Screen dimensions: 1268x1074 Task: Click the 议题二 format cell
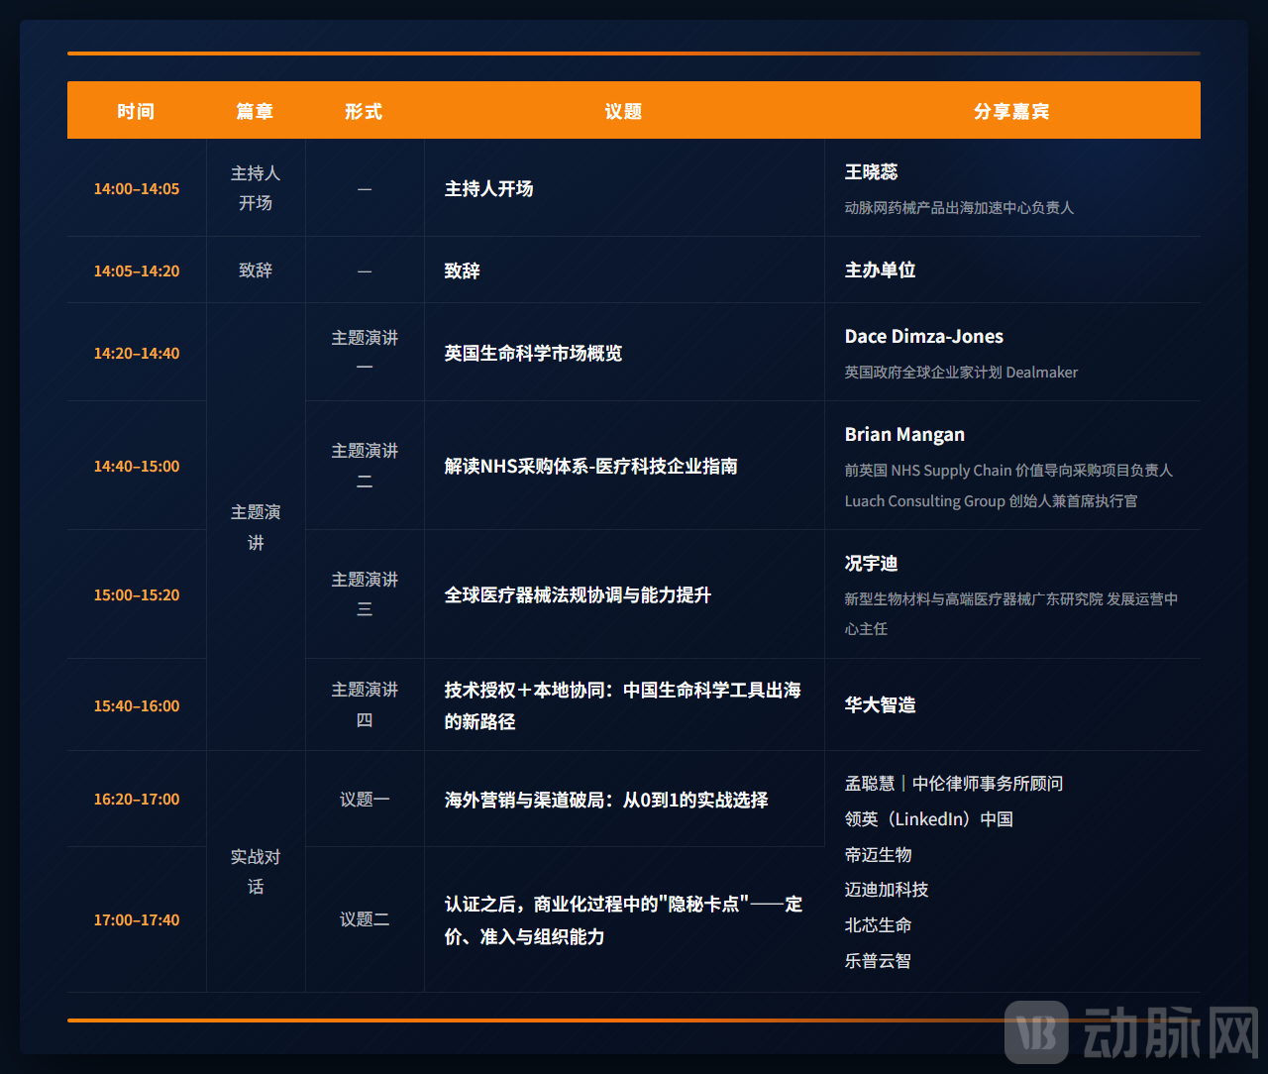point(365,919)
